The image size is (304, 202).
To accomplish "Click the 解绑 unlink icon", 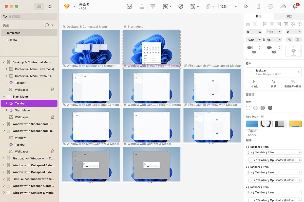I will pos(274,82).
